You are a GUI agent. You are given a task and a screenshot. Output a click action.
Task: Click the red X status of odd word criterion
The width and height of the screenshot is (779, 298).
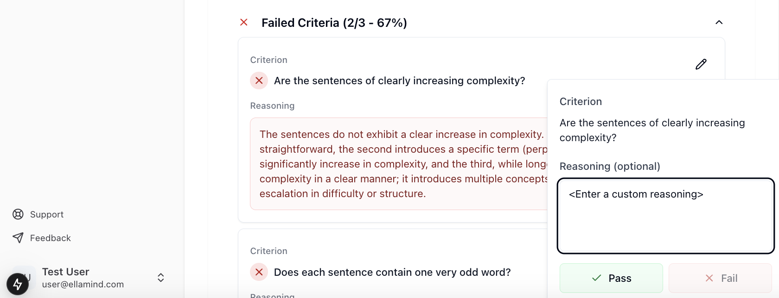click(x=259, y=272)
